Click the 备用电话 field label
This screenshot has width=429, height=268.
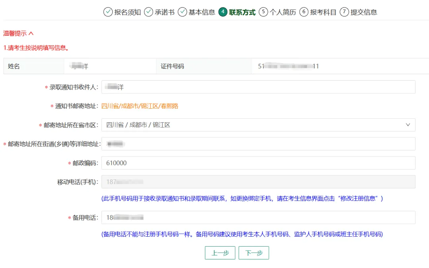click(x=85, y=218)
